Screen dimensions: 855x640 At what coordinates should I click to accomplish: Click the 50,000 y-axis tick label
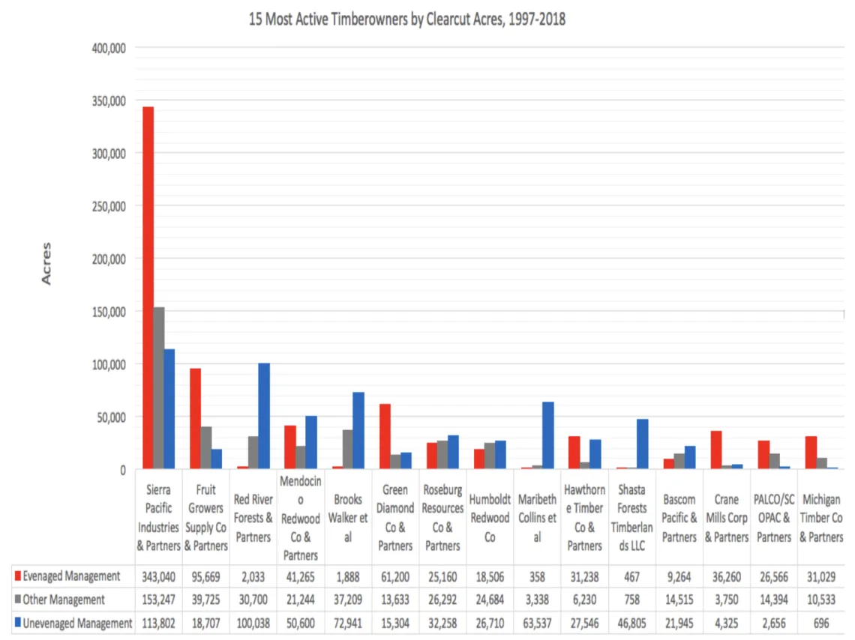pyautogui.click(x=111, y=417)
